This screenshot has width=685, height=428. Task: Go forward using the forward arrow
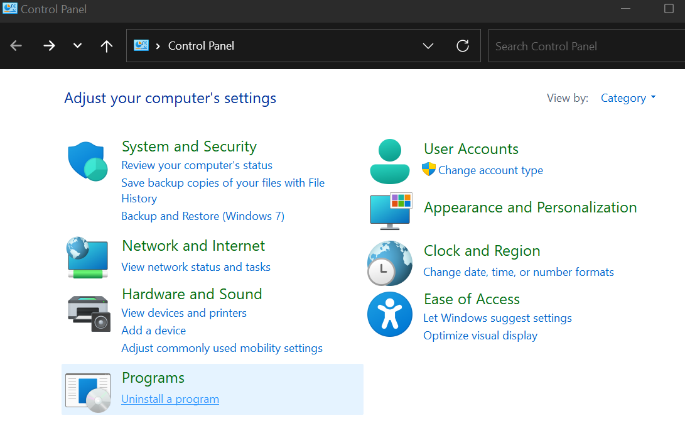click(50, 45)
